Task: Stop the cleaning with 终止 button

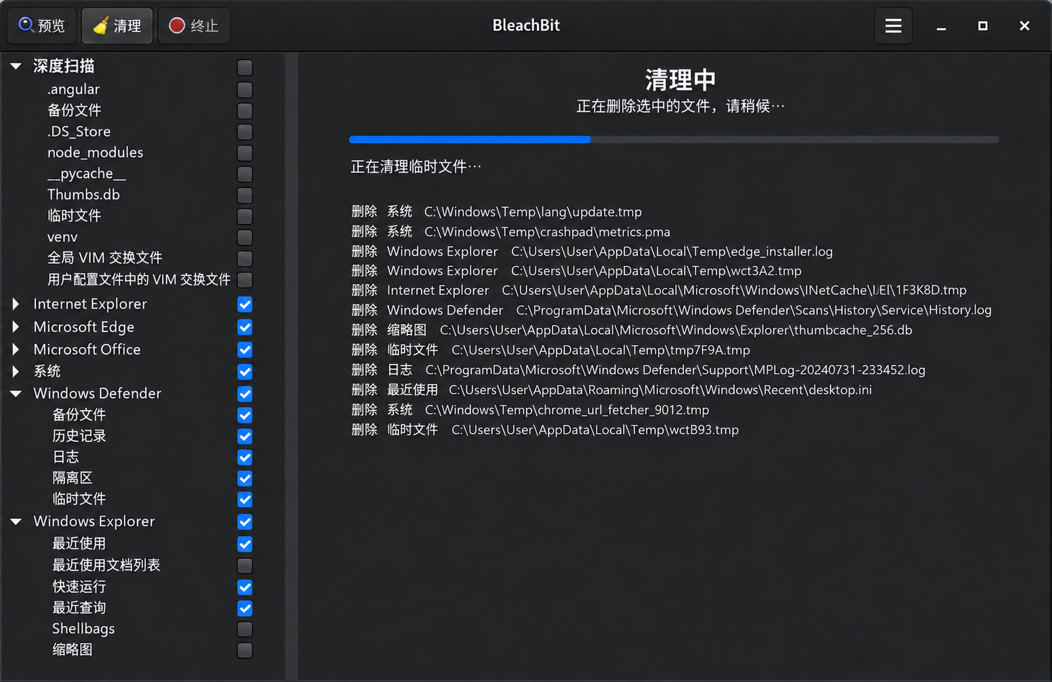Action: pyautogui.click(x=194, y=26)
